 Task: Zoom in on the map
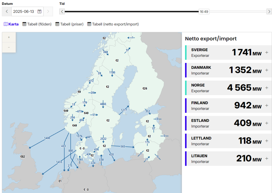[9, 37]
